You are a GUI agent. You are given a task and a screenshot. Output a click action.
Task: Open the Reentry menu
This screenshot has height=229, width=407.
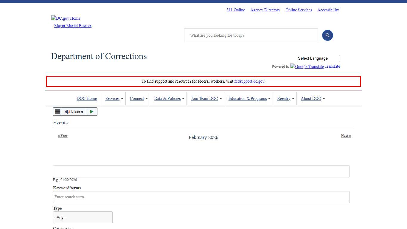285,99
